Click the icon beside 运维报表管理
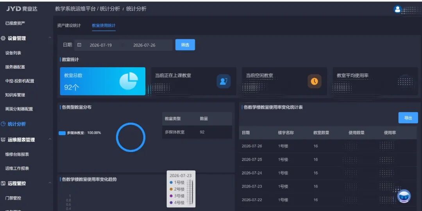Viewport: 422px width, 211px height. pos(3,139)
